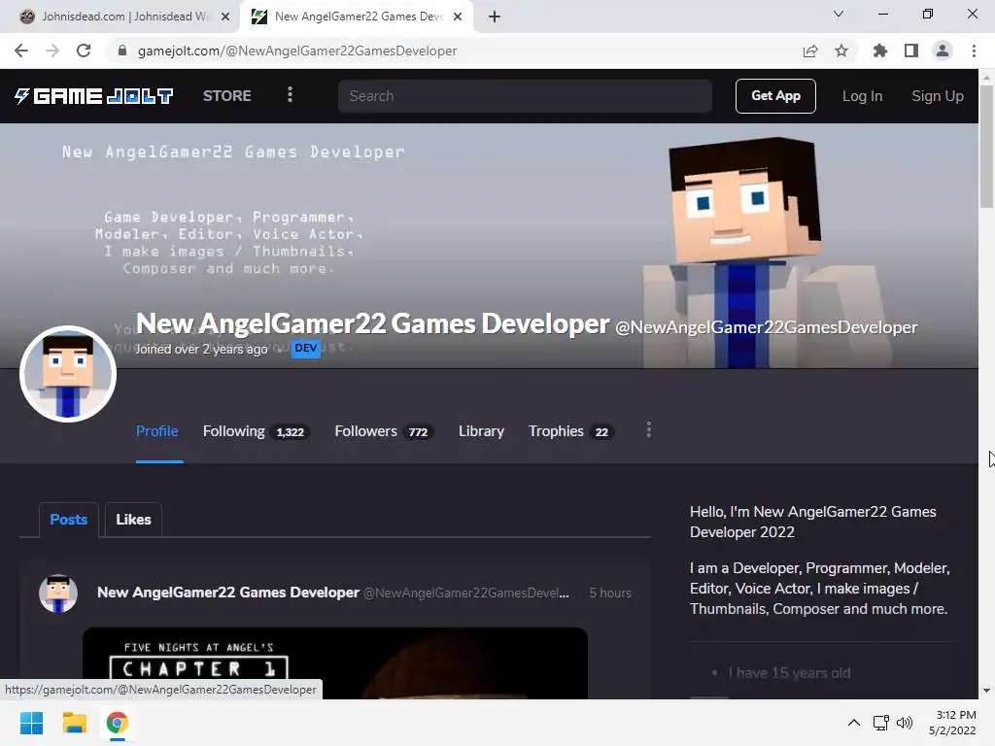Click into the Search field
This screenshot has height=746, width=995.
pos(525,96)
